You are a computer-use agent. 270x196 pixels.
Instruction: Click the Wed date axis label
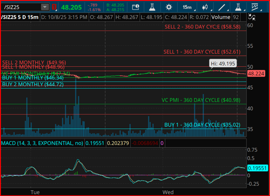click(x=168, y=192)
